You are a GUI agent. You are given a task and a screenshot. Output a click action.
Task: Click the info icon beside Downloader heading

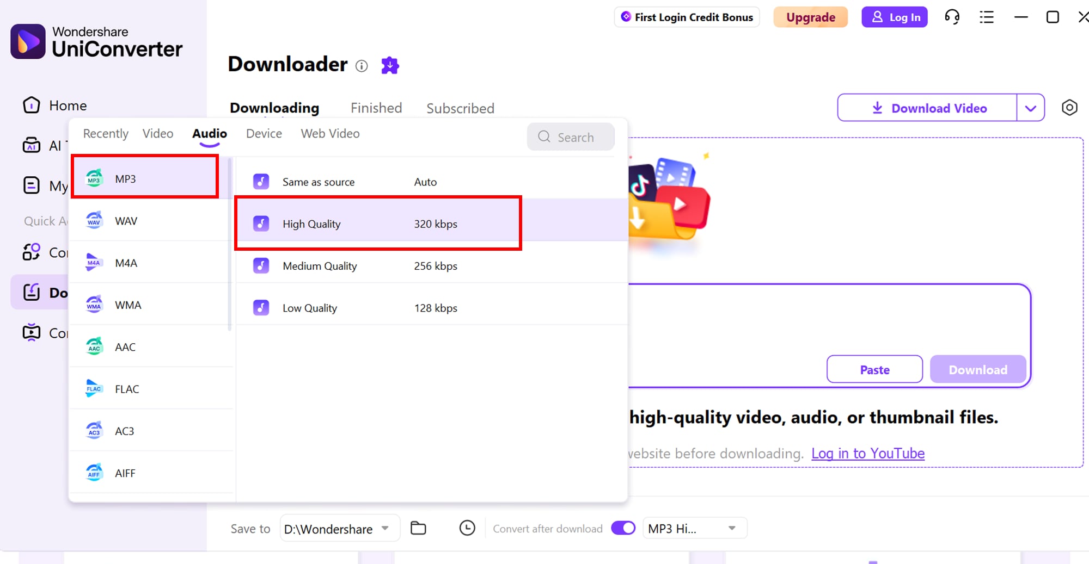click(362, 66)
